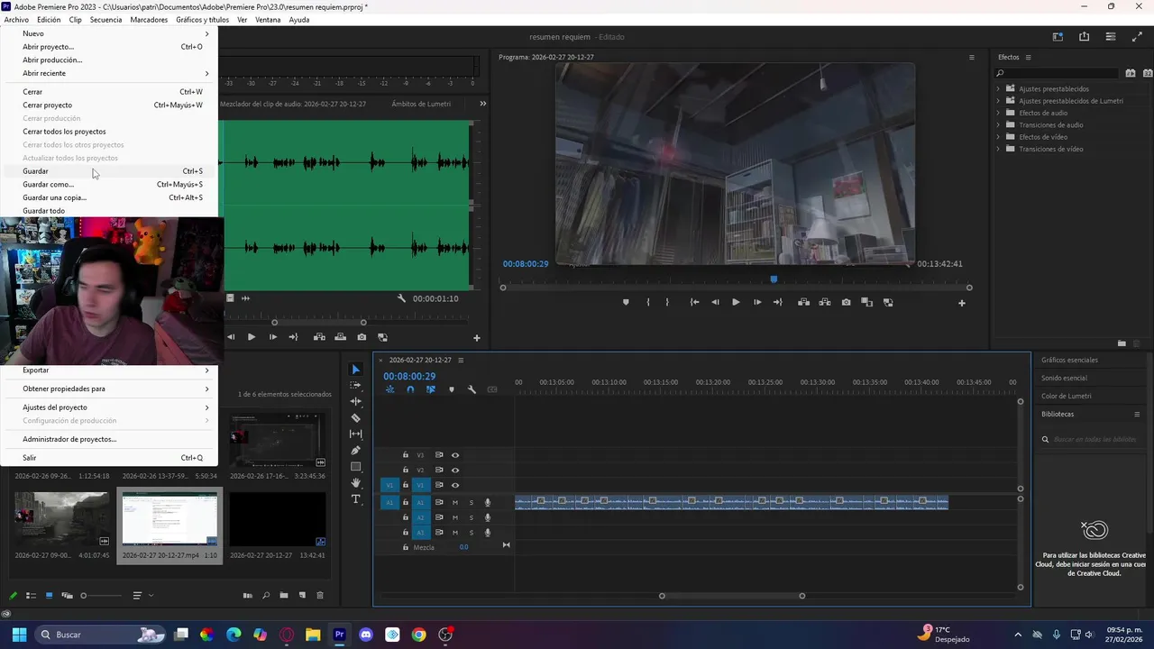Screen dimensions: 1154x649
Task: Mute audio track A1 with the M button
Action: coord(455,502)
